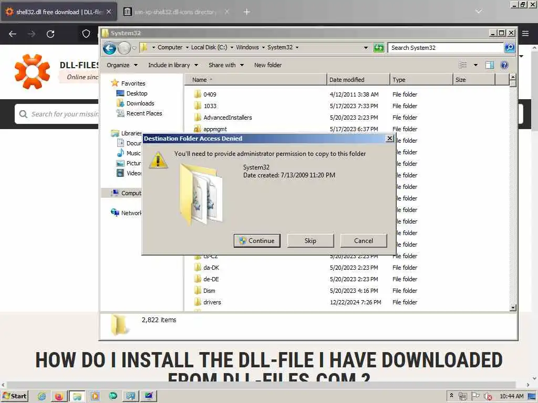Close the shell32.dll browser tab
The width and height of the screenshot is (538, 403).
click(109, 12)
